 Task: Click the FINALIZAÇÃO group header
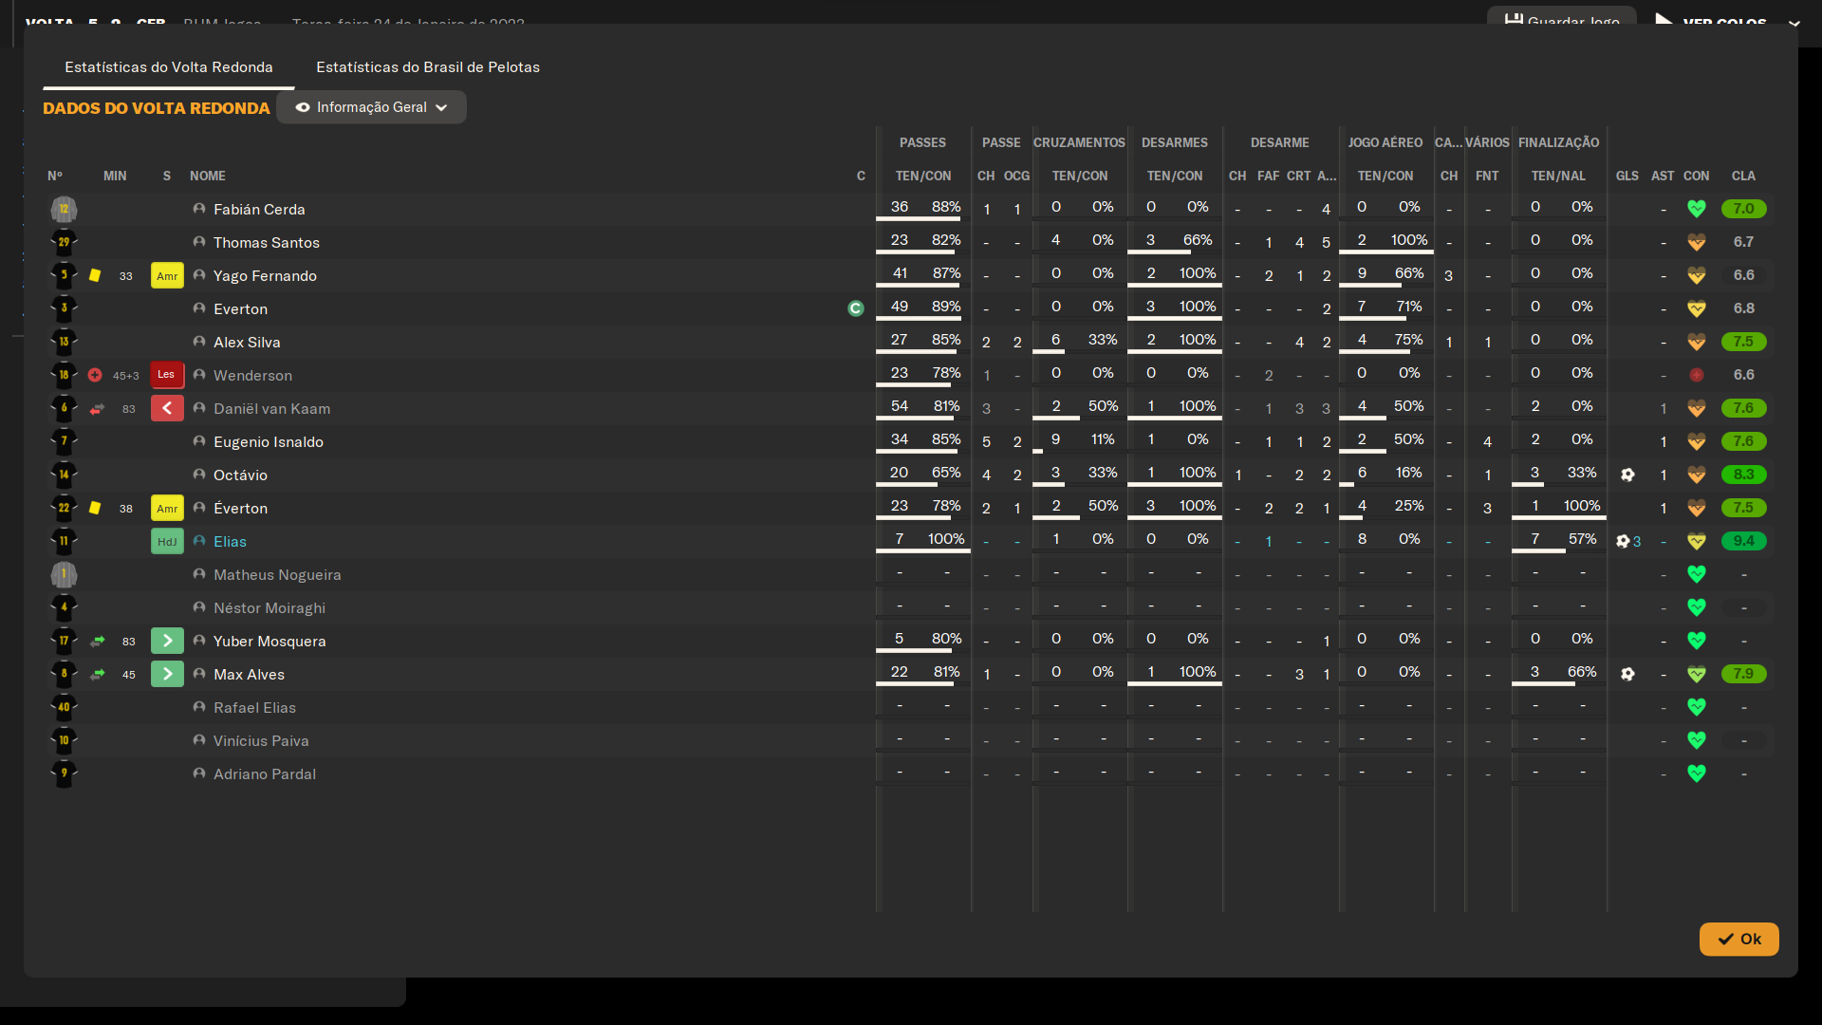click(x=1558, y=142)
